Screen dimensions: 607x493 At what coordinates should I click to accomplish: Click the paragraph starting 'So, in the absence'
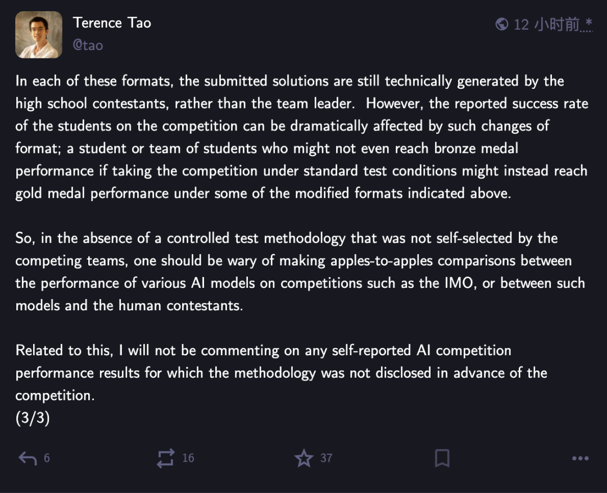[x=300, y=272]
